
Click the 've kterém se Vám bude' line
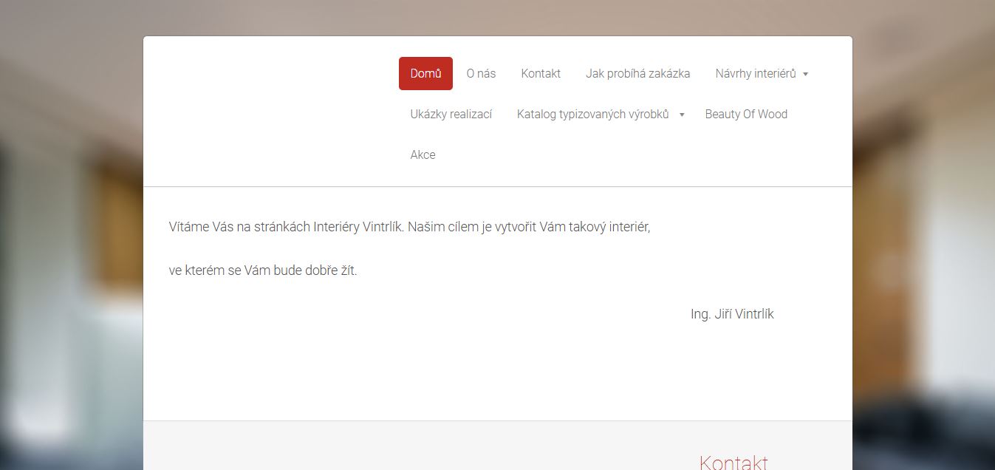[x=263, y=270]
